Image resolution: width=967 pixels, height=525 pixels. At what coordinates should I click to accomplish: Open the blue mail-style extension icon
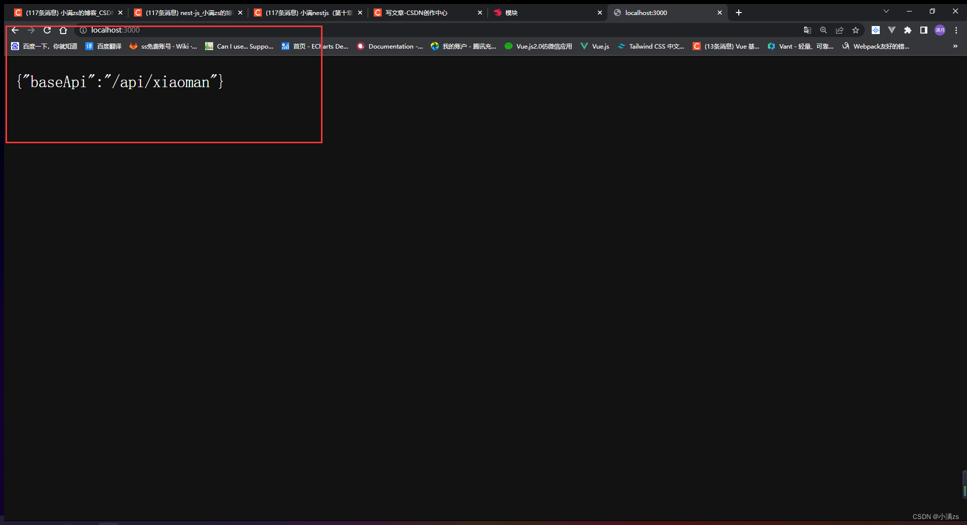[x=876, y=30]
